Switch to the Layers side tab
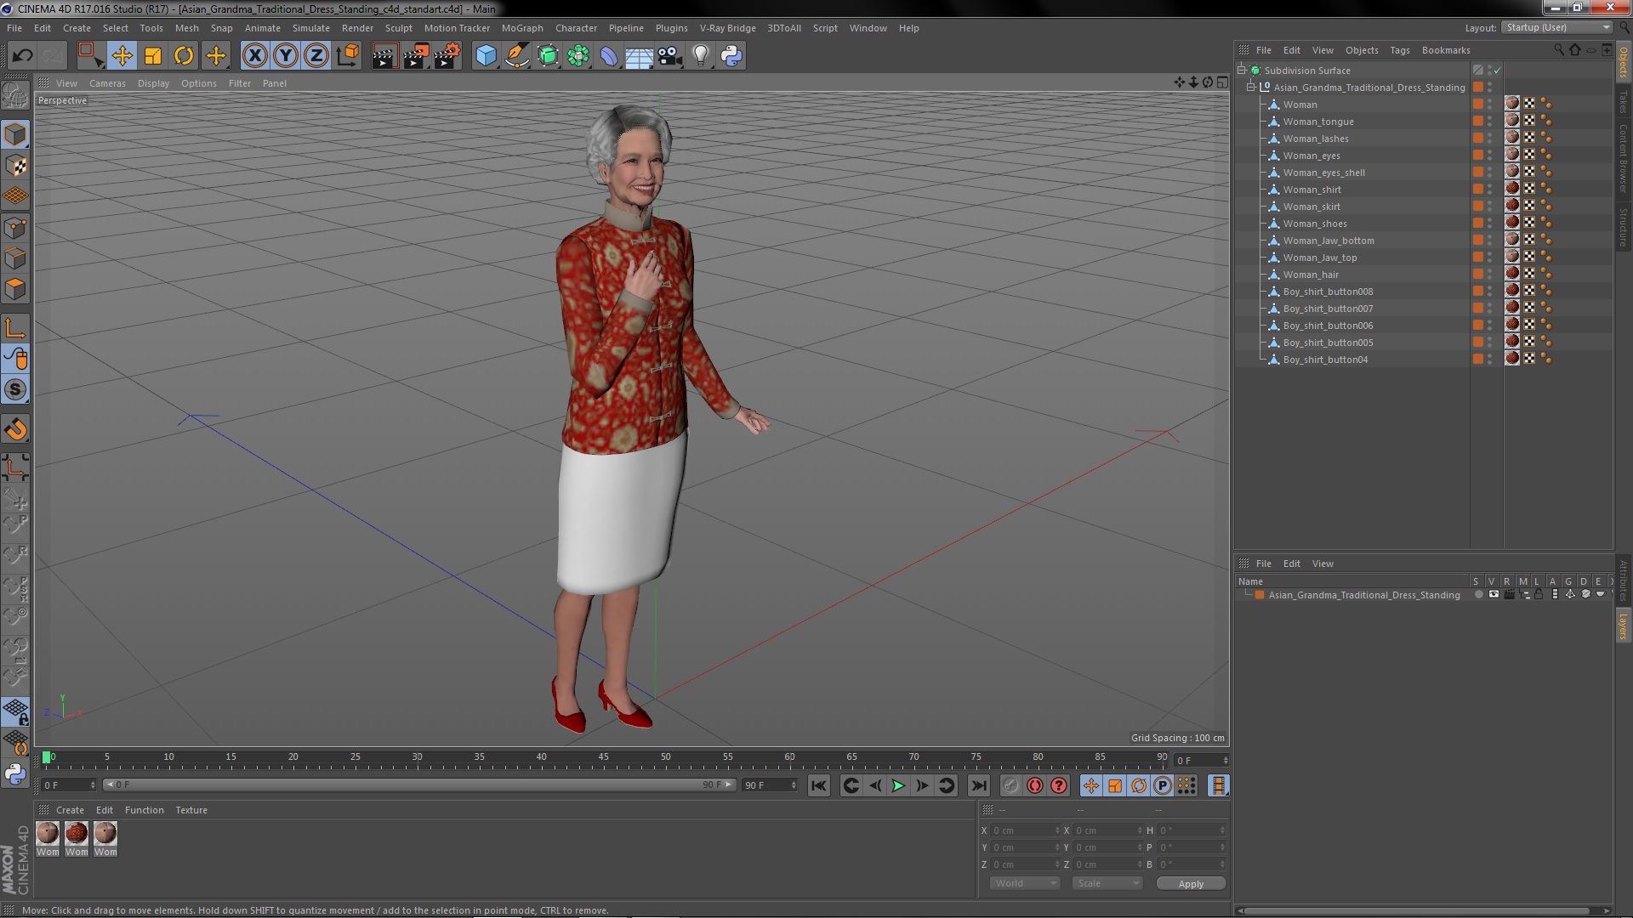Viewport: 1633px width, 918px height. [1624, 626]
